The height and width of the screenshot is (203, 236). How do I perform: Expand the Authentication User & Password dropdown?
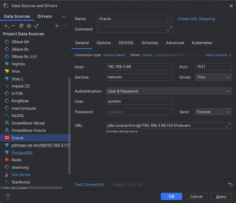click(169, 91)
